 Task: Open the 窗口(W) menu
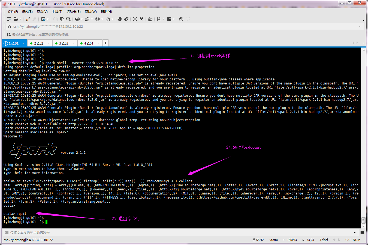tap(91, 12)
